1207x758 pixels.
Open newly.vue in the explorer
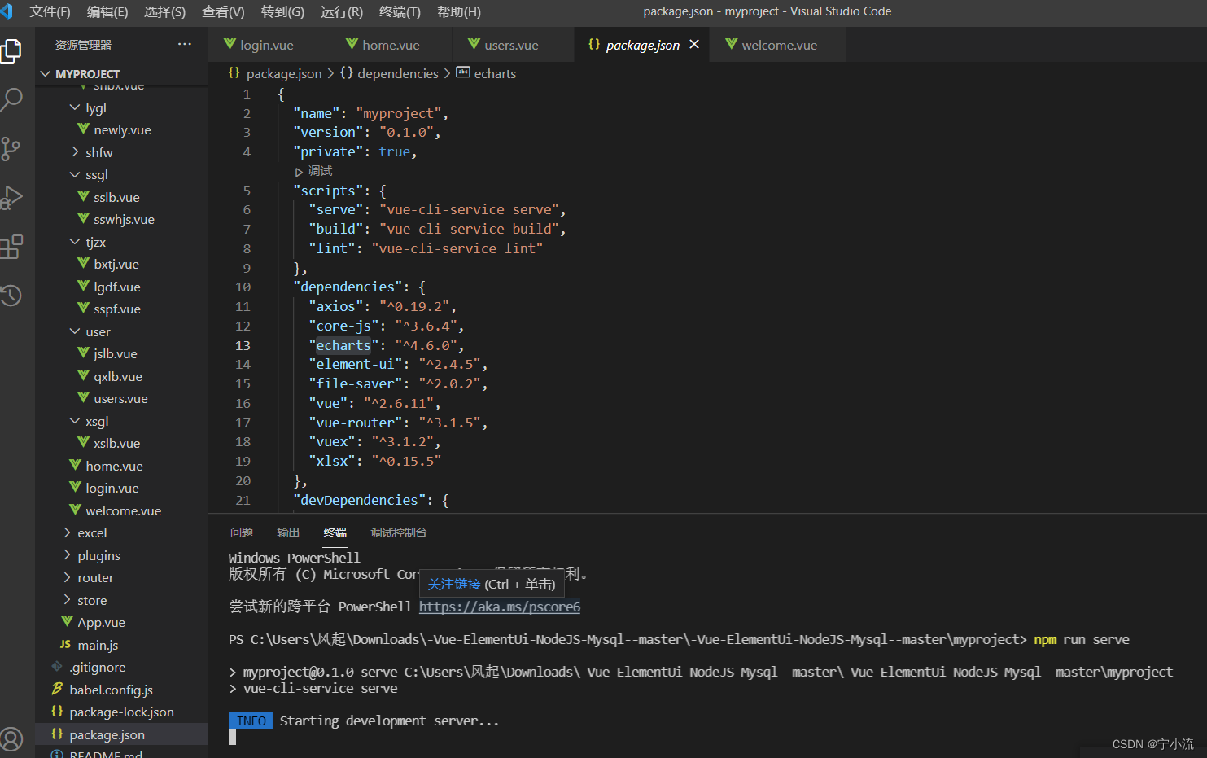(x=122, y=129)
